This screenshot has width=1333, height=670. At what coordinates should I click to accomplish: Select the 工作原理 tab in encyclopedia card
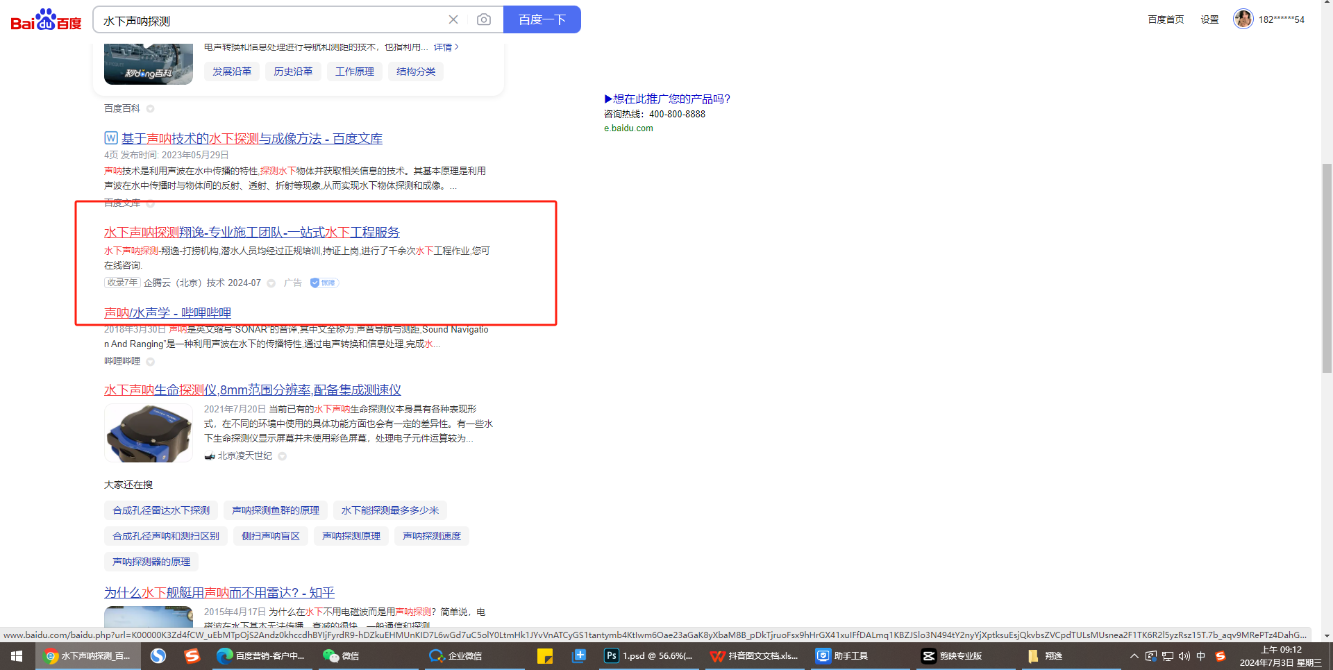[x=354, y=72]
